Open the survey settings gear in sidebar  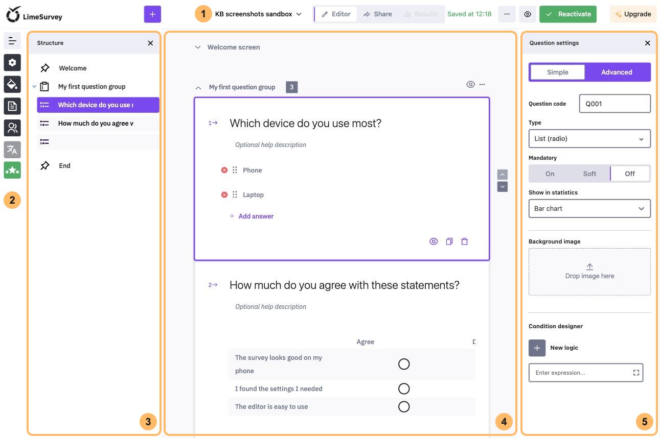(x=12, y=63)
